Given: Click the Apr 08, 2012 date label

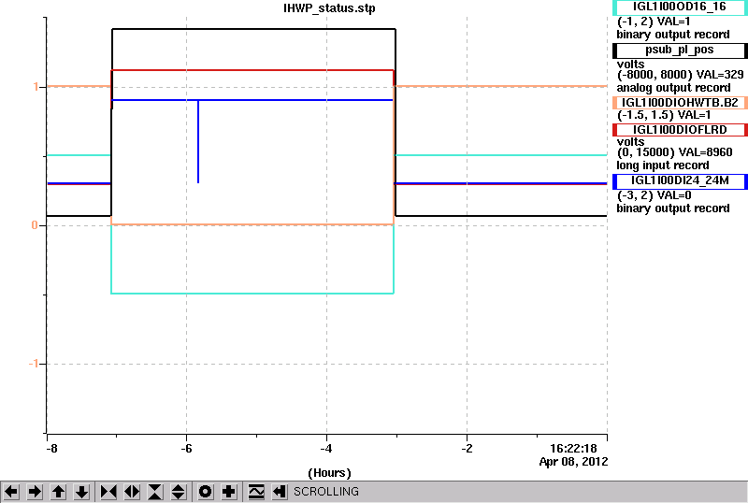Looking at the screenshot, I should 573,462.
